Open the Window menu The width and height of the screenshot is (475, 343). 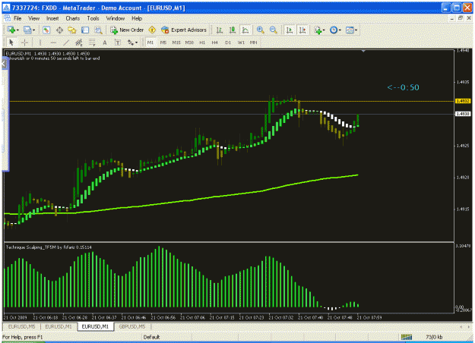[115, 18]
